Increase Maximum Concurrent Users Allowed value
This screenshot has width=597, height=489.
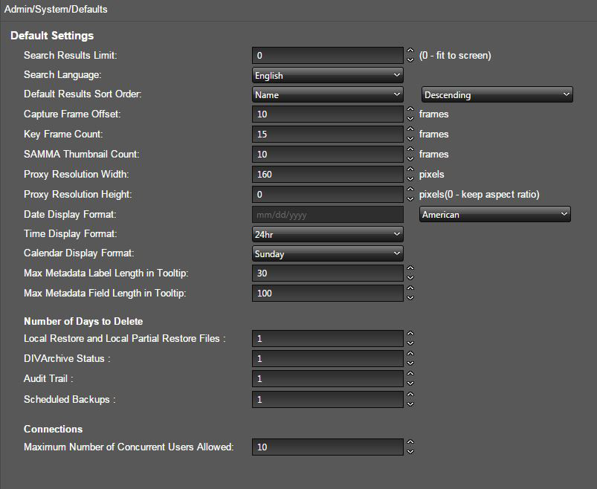pyautogui.click(x=410, y=442)
